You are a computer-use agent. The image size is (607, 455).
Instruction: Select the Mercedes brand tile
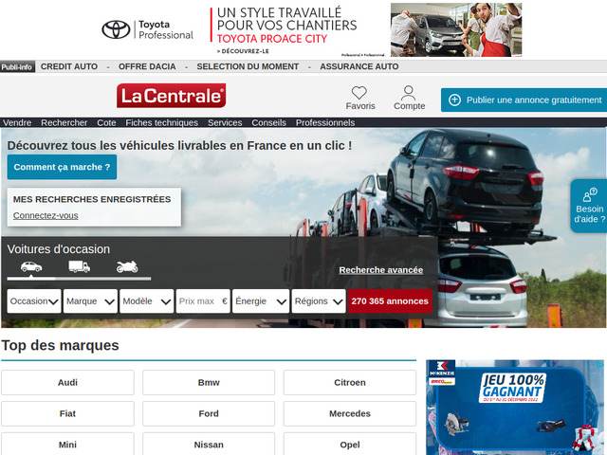pos(350,413)
